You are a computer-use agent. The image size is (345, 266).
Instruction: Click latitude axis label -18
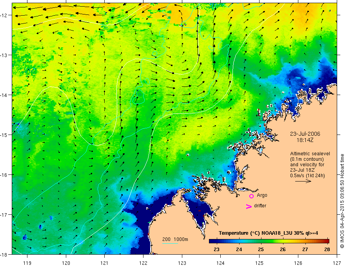click(x=4, y=255)
